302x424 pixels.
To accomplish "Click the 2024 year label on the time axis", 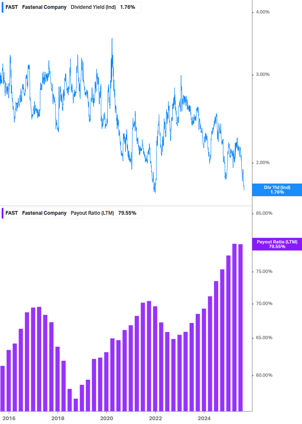I will [x=204, y=419].
